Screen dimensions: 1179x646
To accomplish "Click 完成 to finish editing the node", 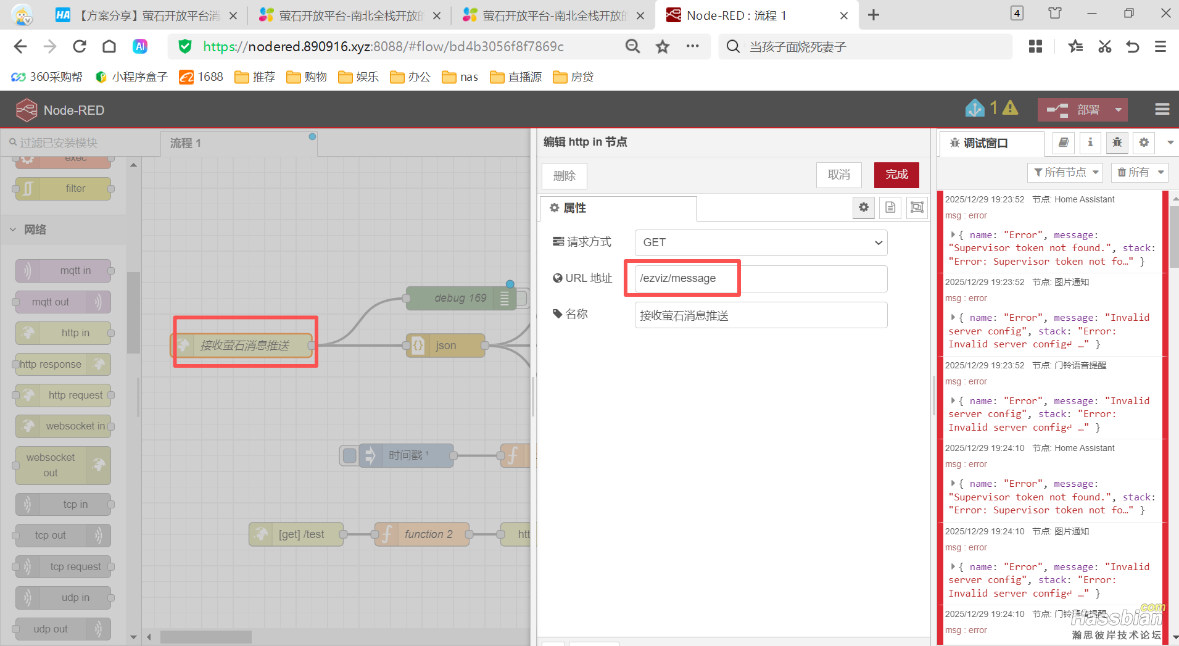I will tap(896, 175).
